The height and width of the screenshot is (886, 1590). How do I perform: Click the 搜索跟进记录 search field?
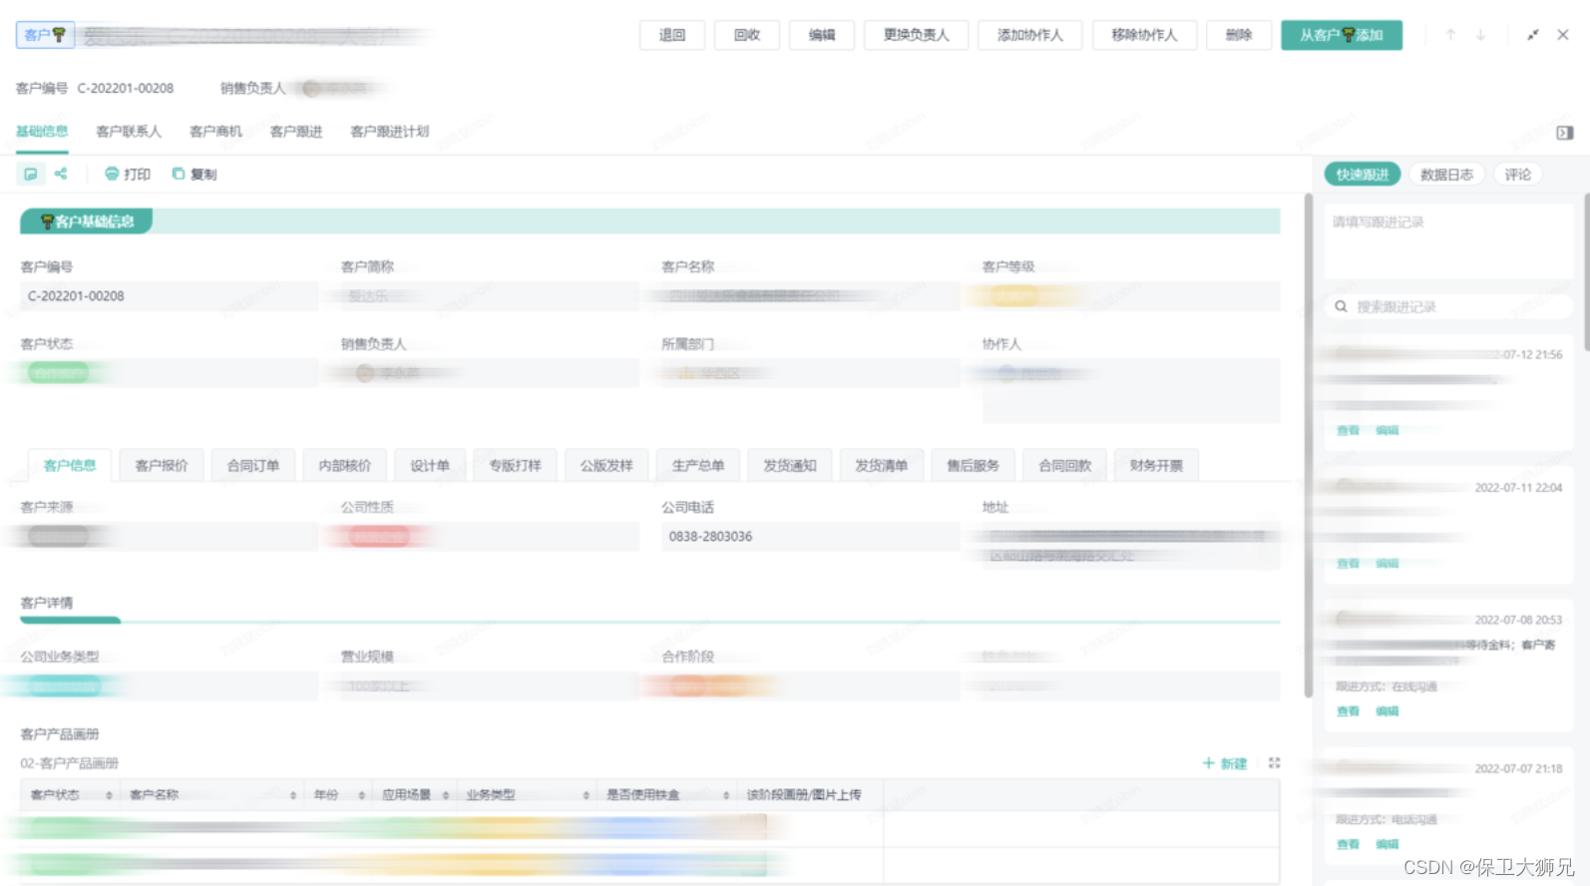1448,306
